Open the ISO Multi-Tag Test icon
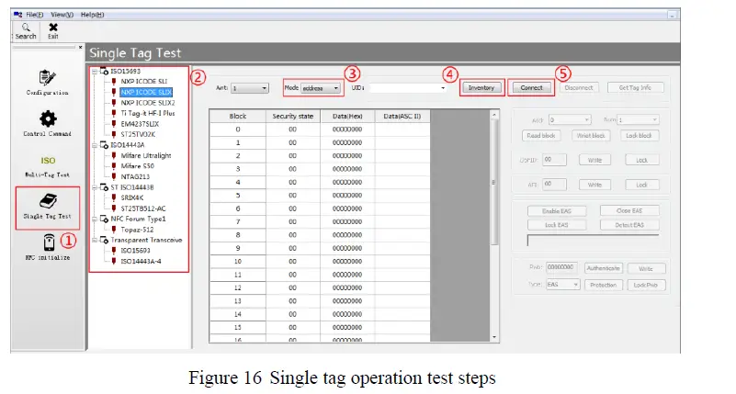The width and height of the screenshot is (736, 394). click(x=48, y=161)
